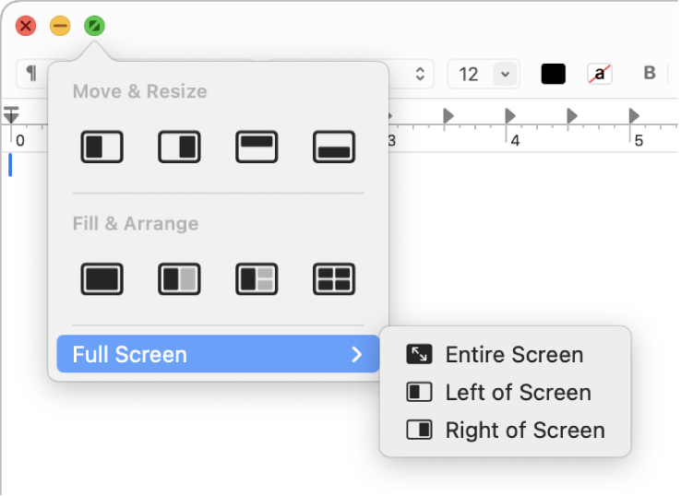681x496 pixels.
Task: Open the Full Screen submenu
Action: click(218, 354)
